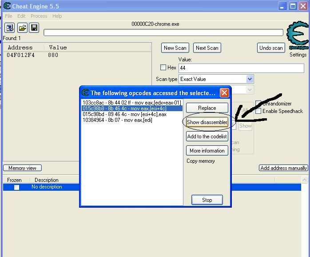Minimize the Cheat Engine window
This screenshot has height=257, width=310.
point(282,6)
